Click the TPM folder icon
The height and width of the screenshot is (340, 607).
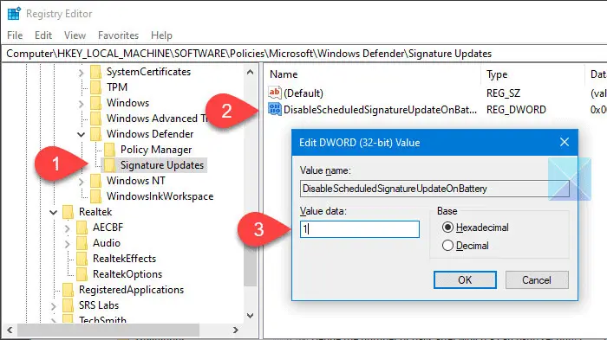coord(95,87)
